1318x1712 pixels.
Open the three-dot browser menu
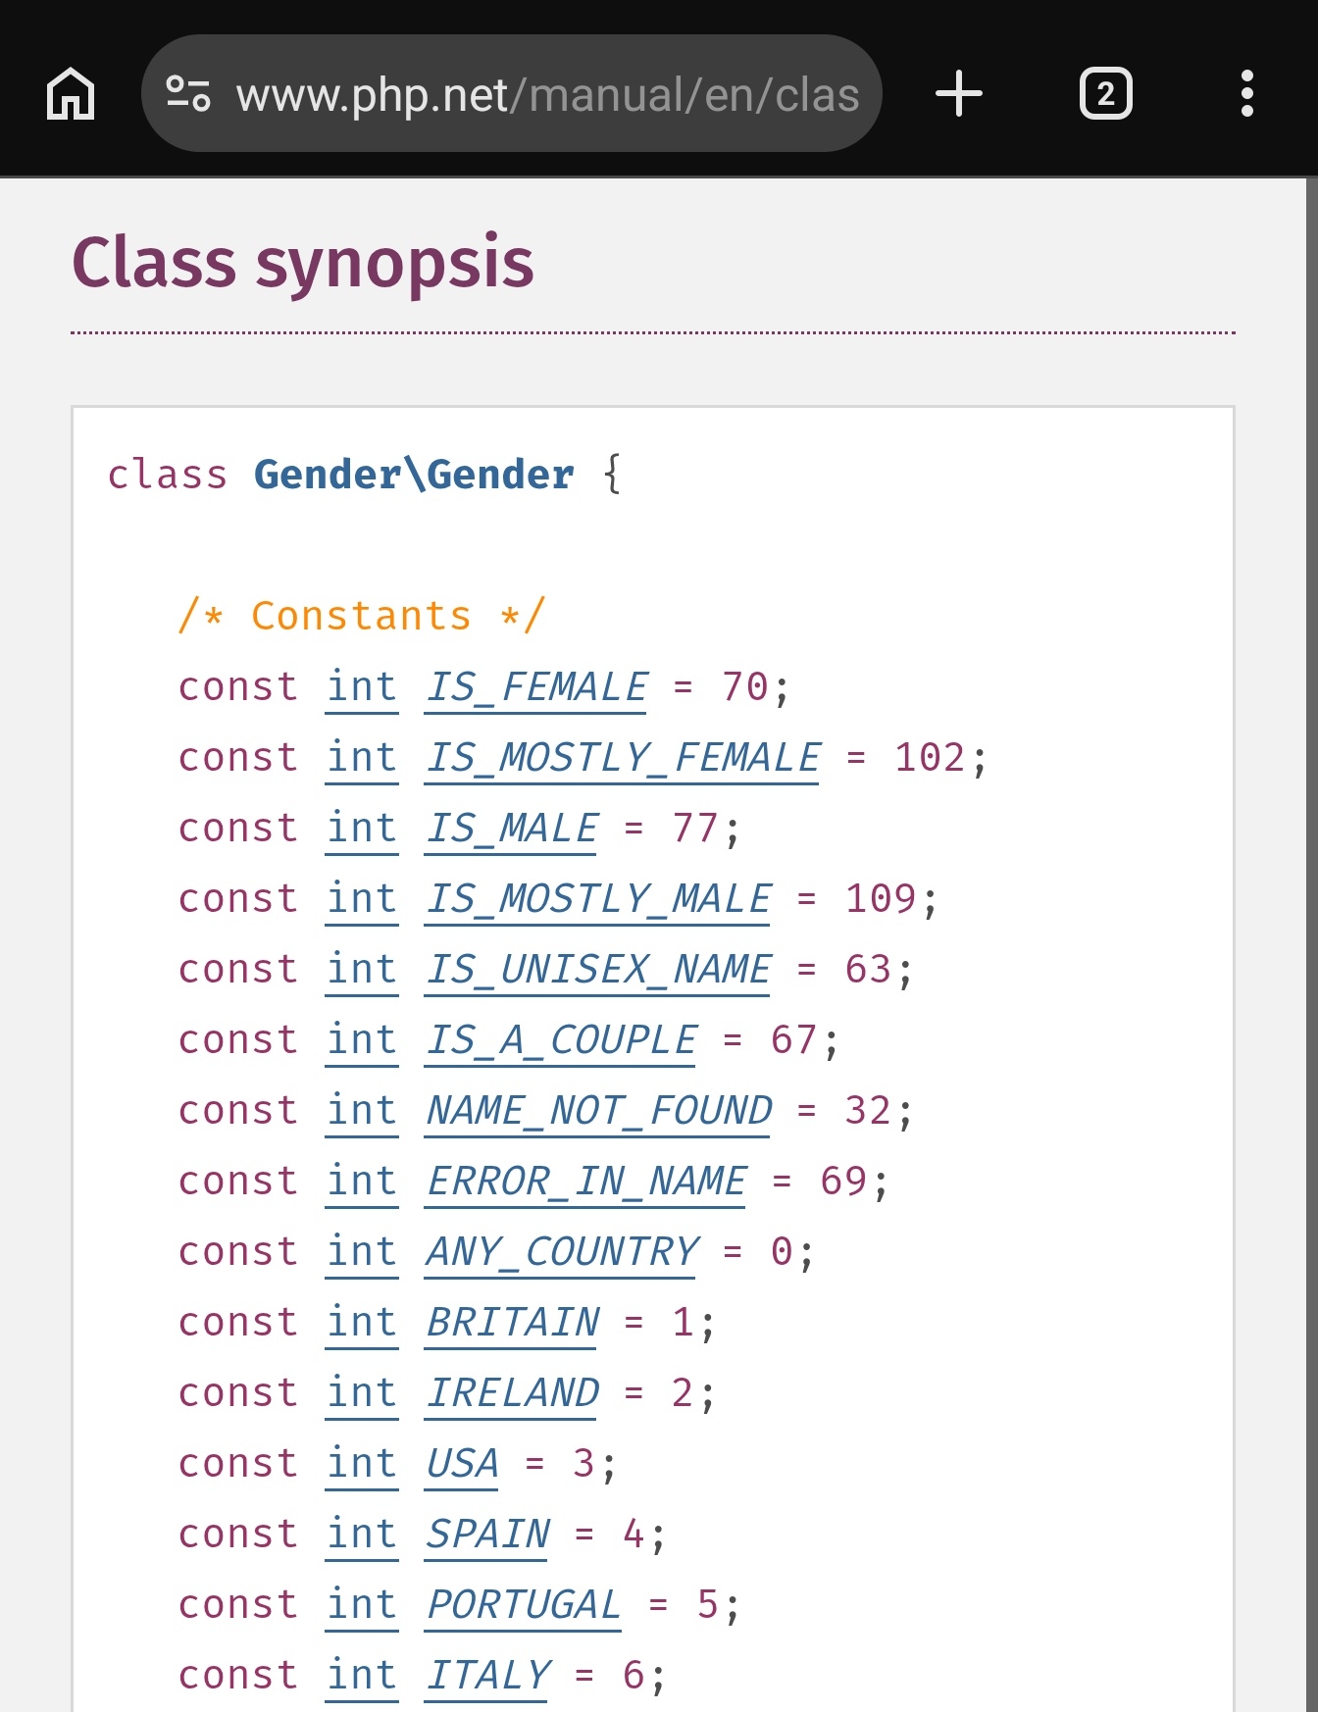(x=1246, y=94)
